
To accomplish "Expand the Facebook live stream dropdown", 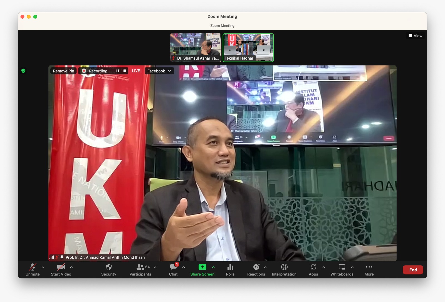I will click(x=159, y=71).
